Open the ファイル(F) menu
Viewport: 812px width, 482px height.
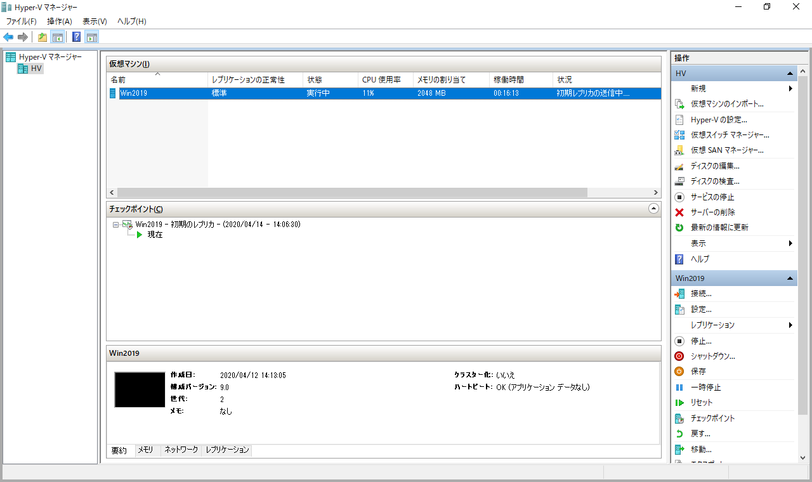pos(22,22)
